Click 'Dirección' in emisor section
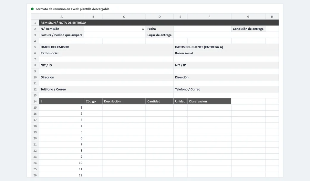The height and width of the screenshot is (181, 310). pyautogui.click(x=106, y=77)
